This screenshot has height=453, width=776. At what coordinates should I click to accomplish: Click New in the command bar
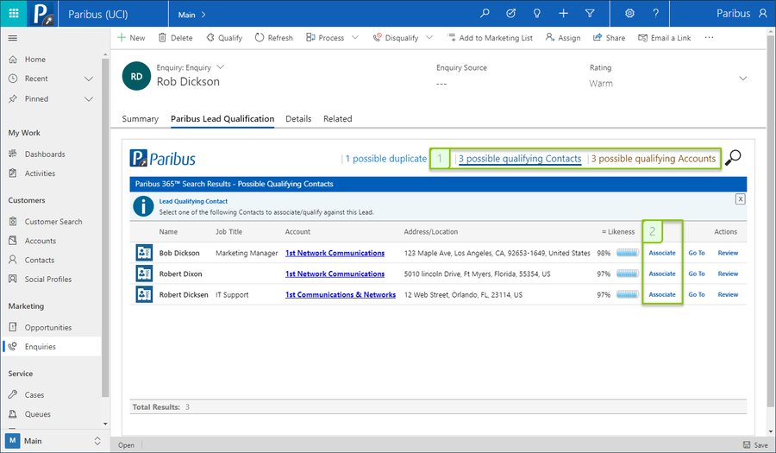point(131,38)
